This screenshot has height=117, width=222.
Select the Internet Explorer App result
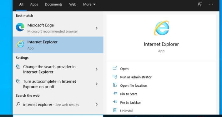coord(58,45)
